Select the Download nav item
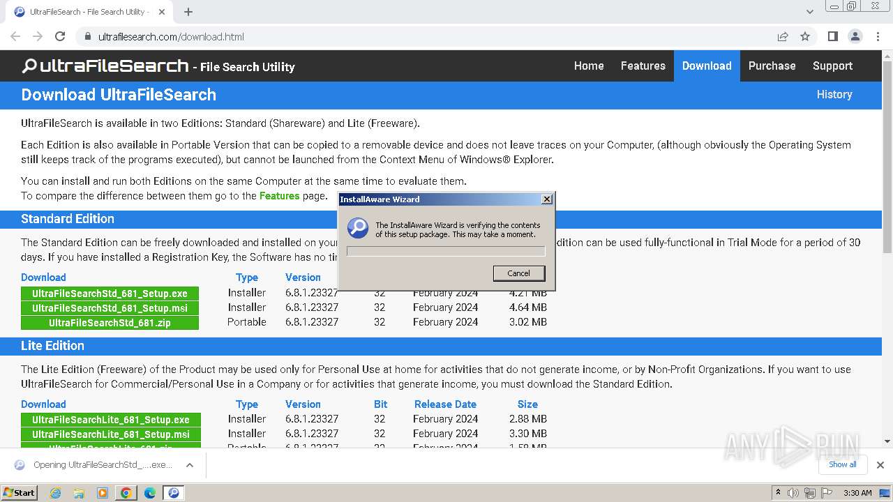Screen dimensions: 893x502 tap(707, 66)
